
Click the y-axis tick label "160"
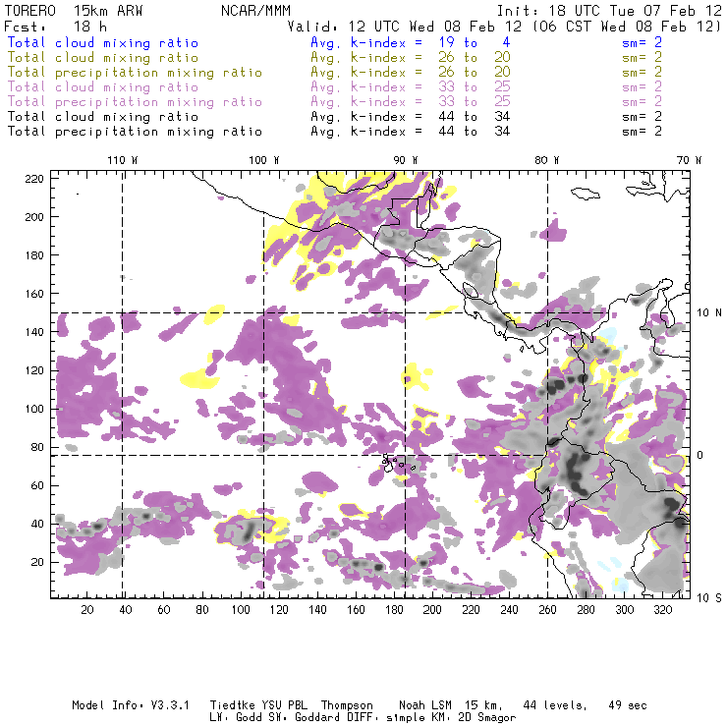tap(34, 294)
